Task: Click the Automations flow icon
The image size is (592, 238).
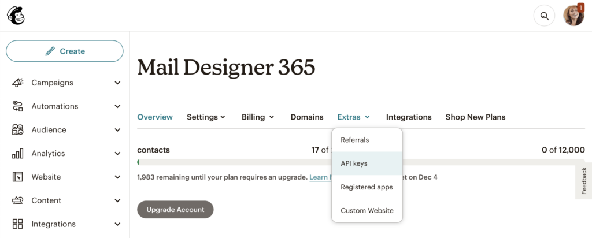Action: pyautogui.click(x=18, y=106)
